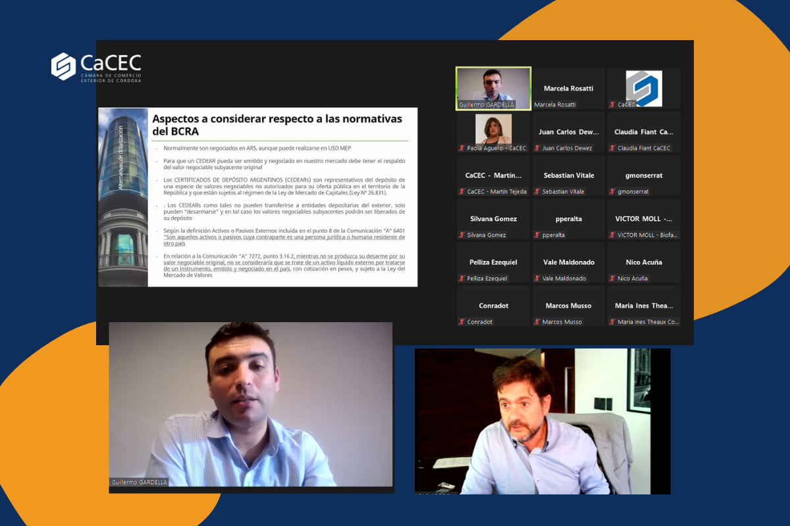Select Guillermo GARDELLA's highlighted gallery video tile
This screenshot has width=790, height=526.
(x=493, y=88)
